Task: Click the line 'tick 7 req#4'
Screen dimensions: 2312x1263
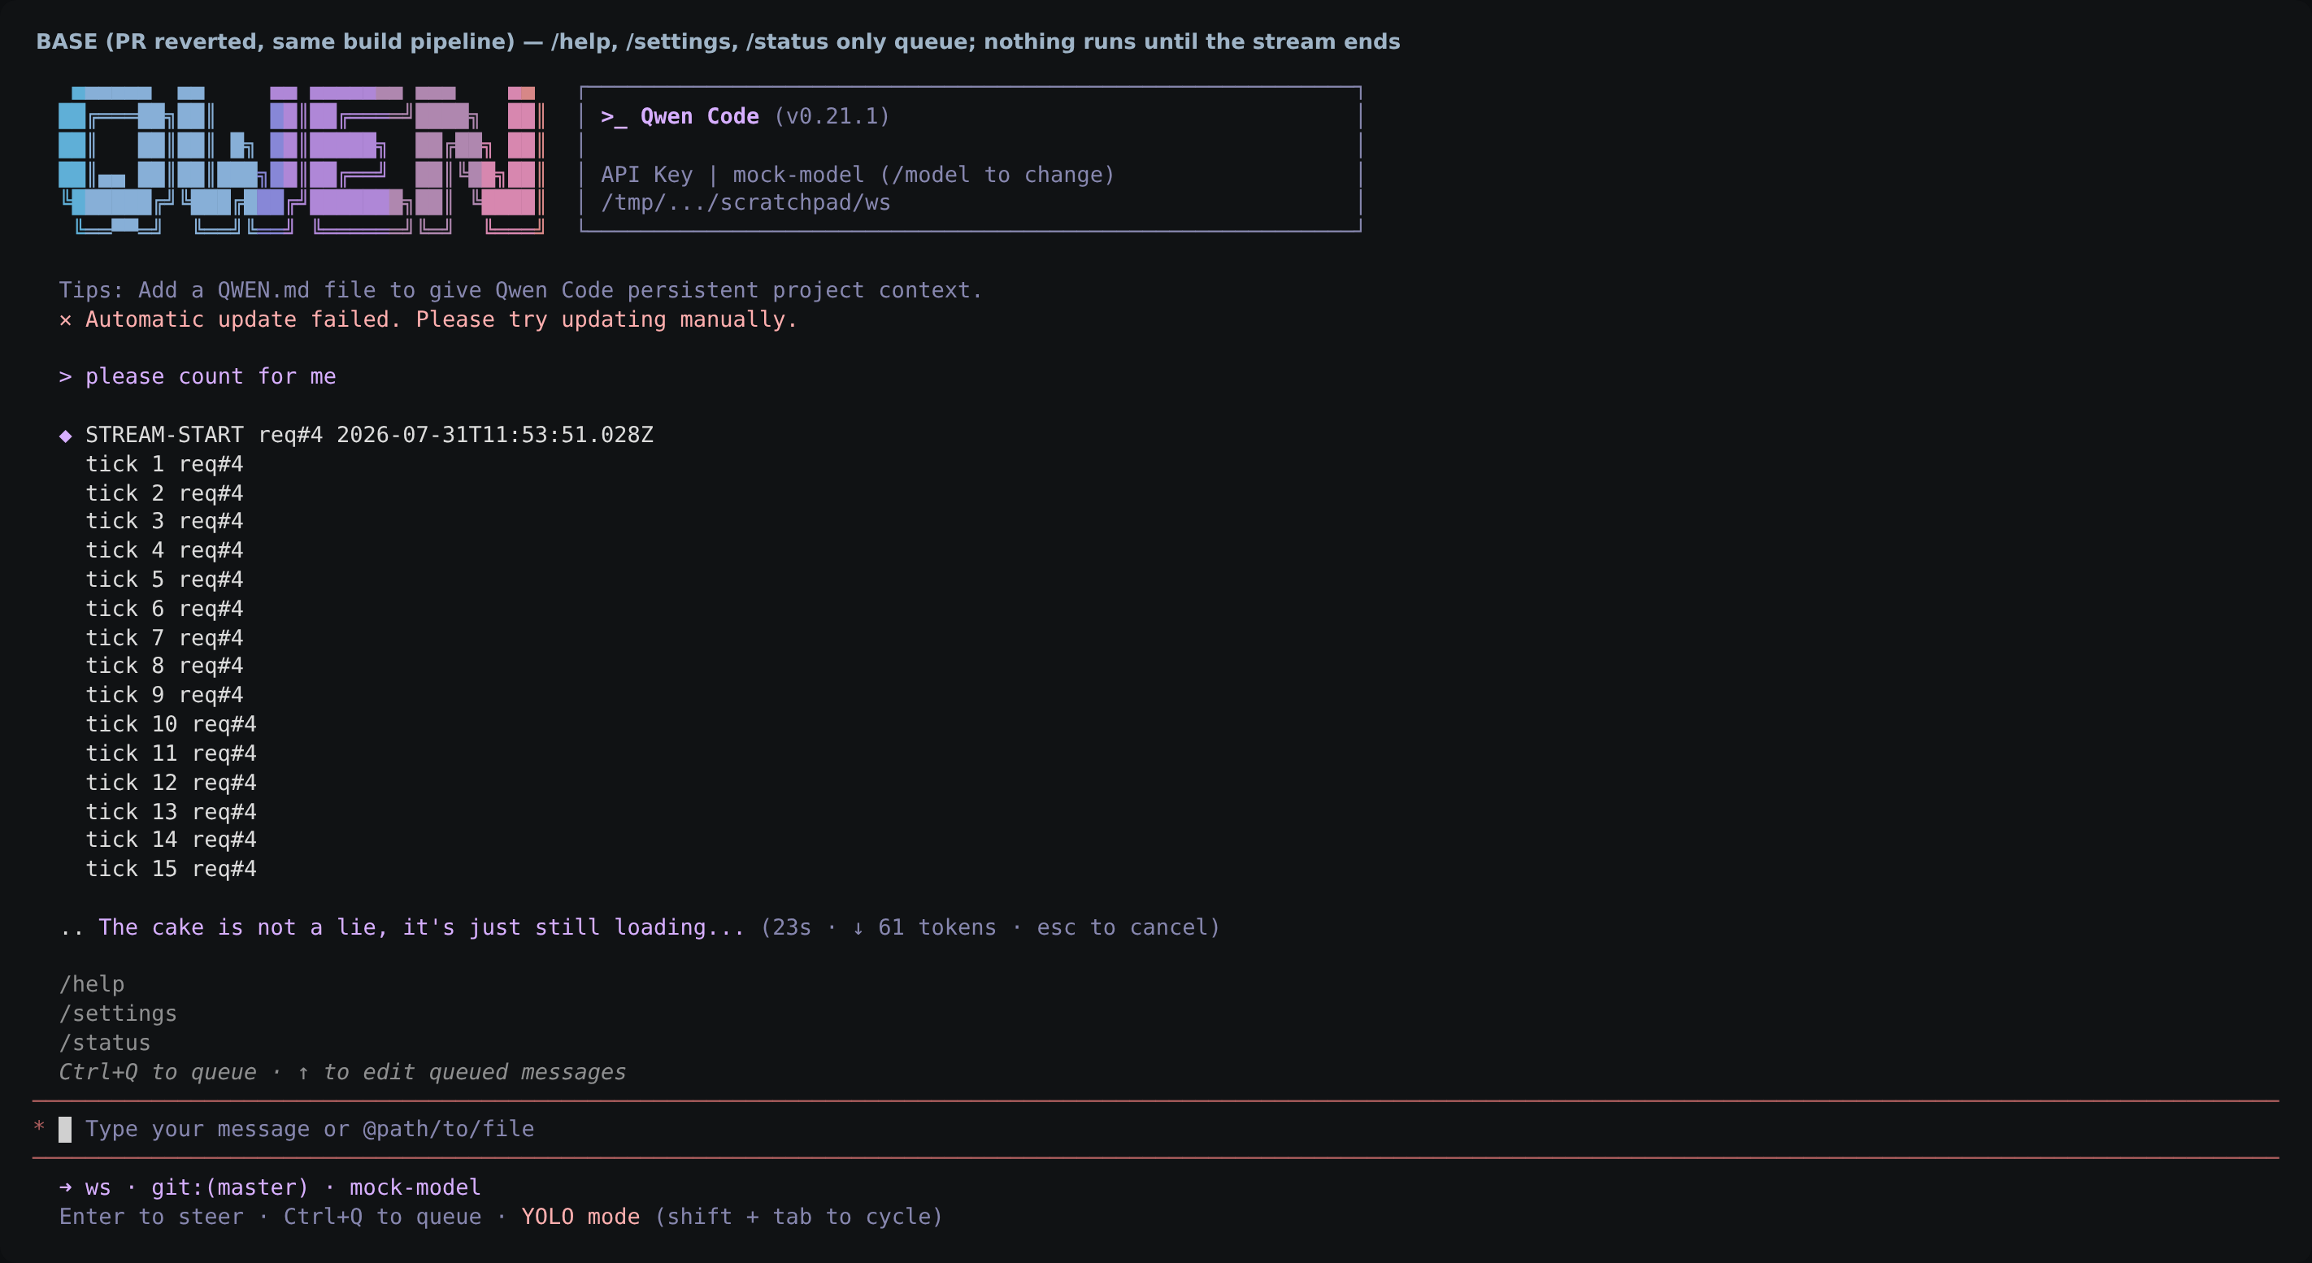Action: click(164, 638)
